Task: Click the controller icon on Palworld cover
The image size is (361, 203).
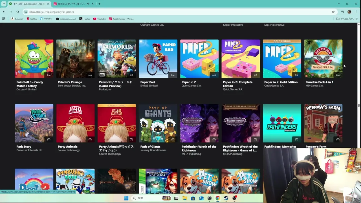Action: [x=131, y=75]
